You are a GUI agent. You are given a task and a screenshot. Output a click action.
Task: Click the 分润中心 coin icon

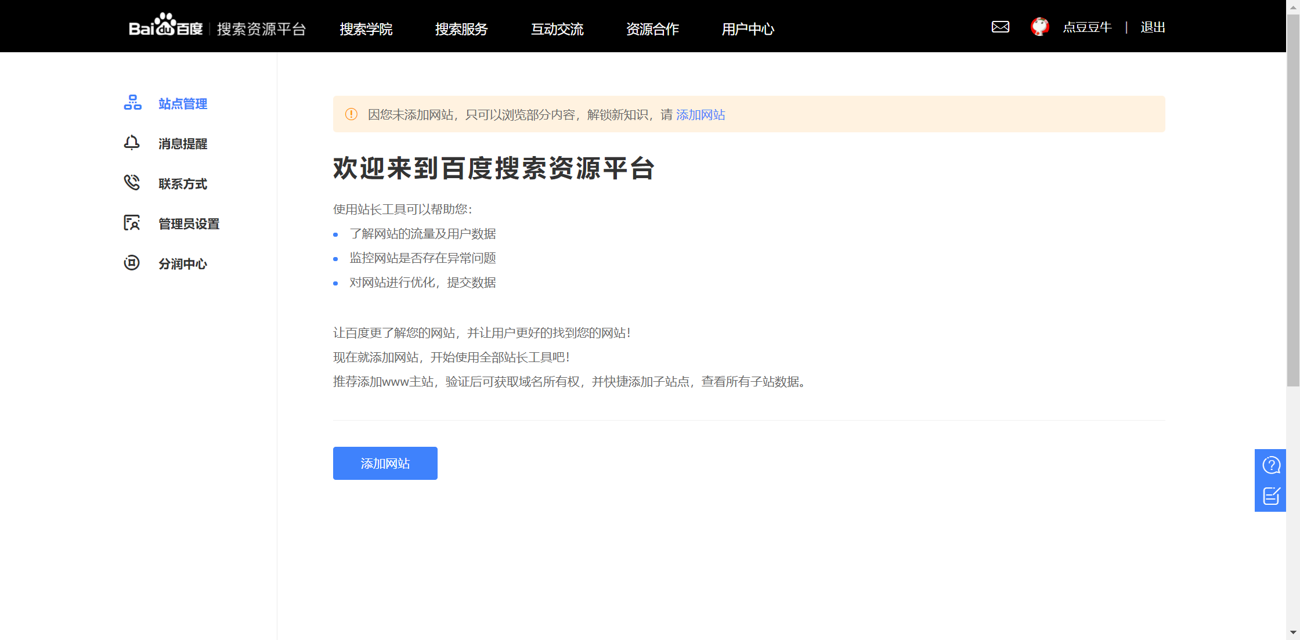point(132,263)
